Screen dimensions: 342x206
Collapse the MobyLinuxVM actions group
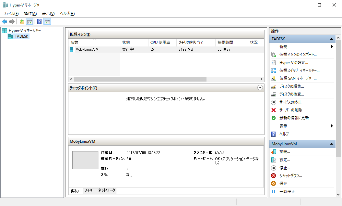[x=332, y=144]
